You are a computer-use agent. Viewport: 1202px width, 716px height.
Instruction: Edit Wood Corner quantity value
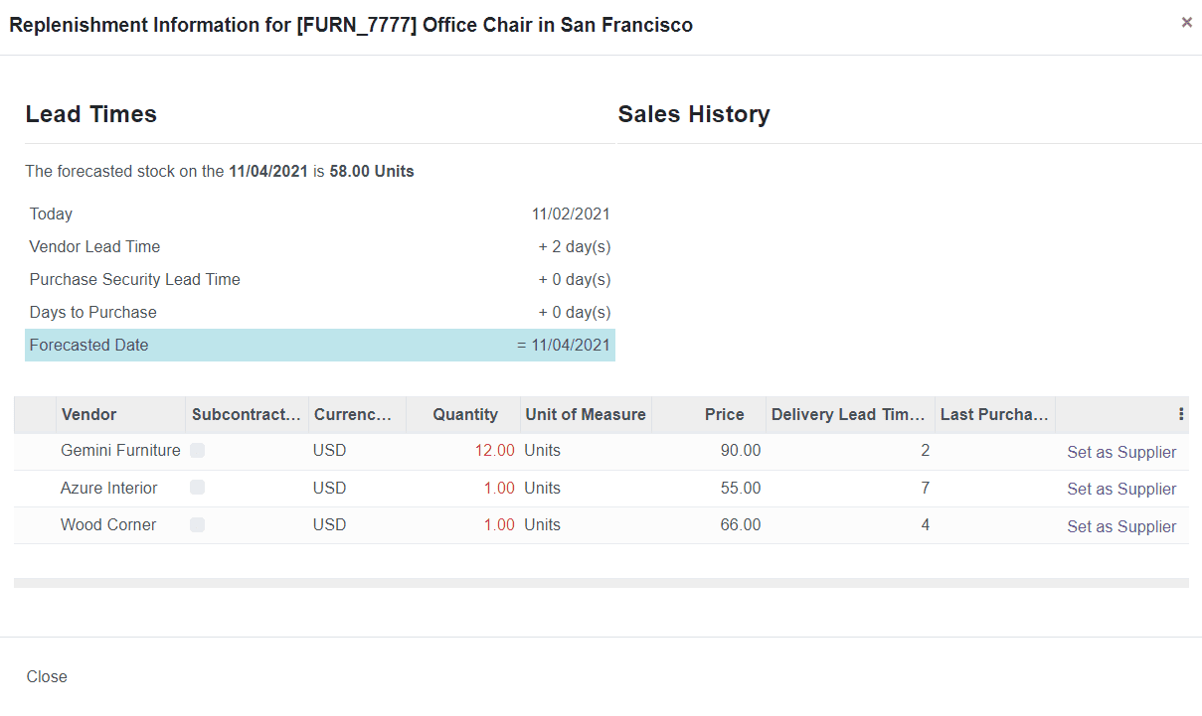(x=498, y=524)
